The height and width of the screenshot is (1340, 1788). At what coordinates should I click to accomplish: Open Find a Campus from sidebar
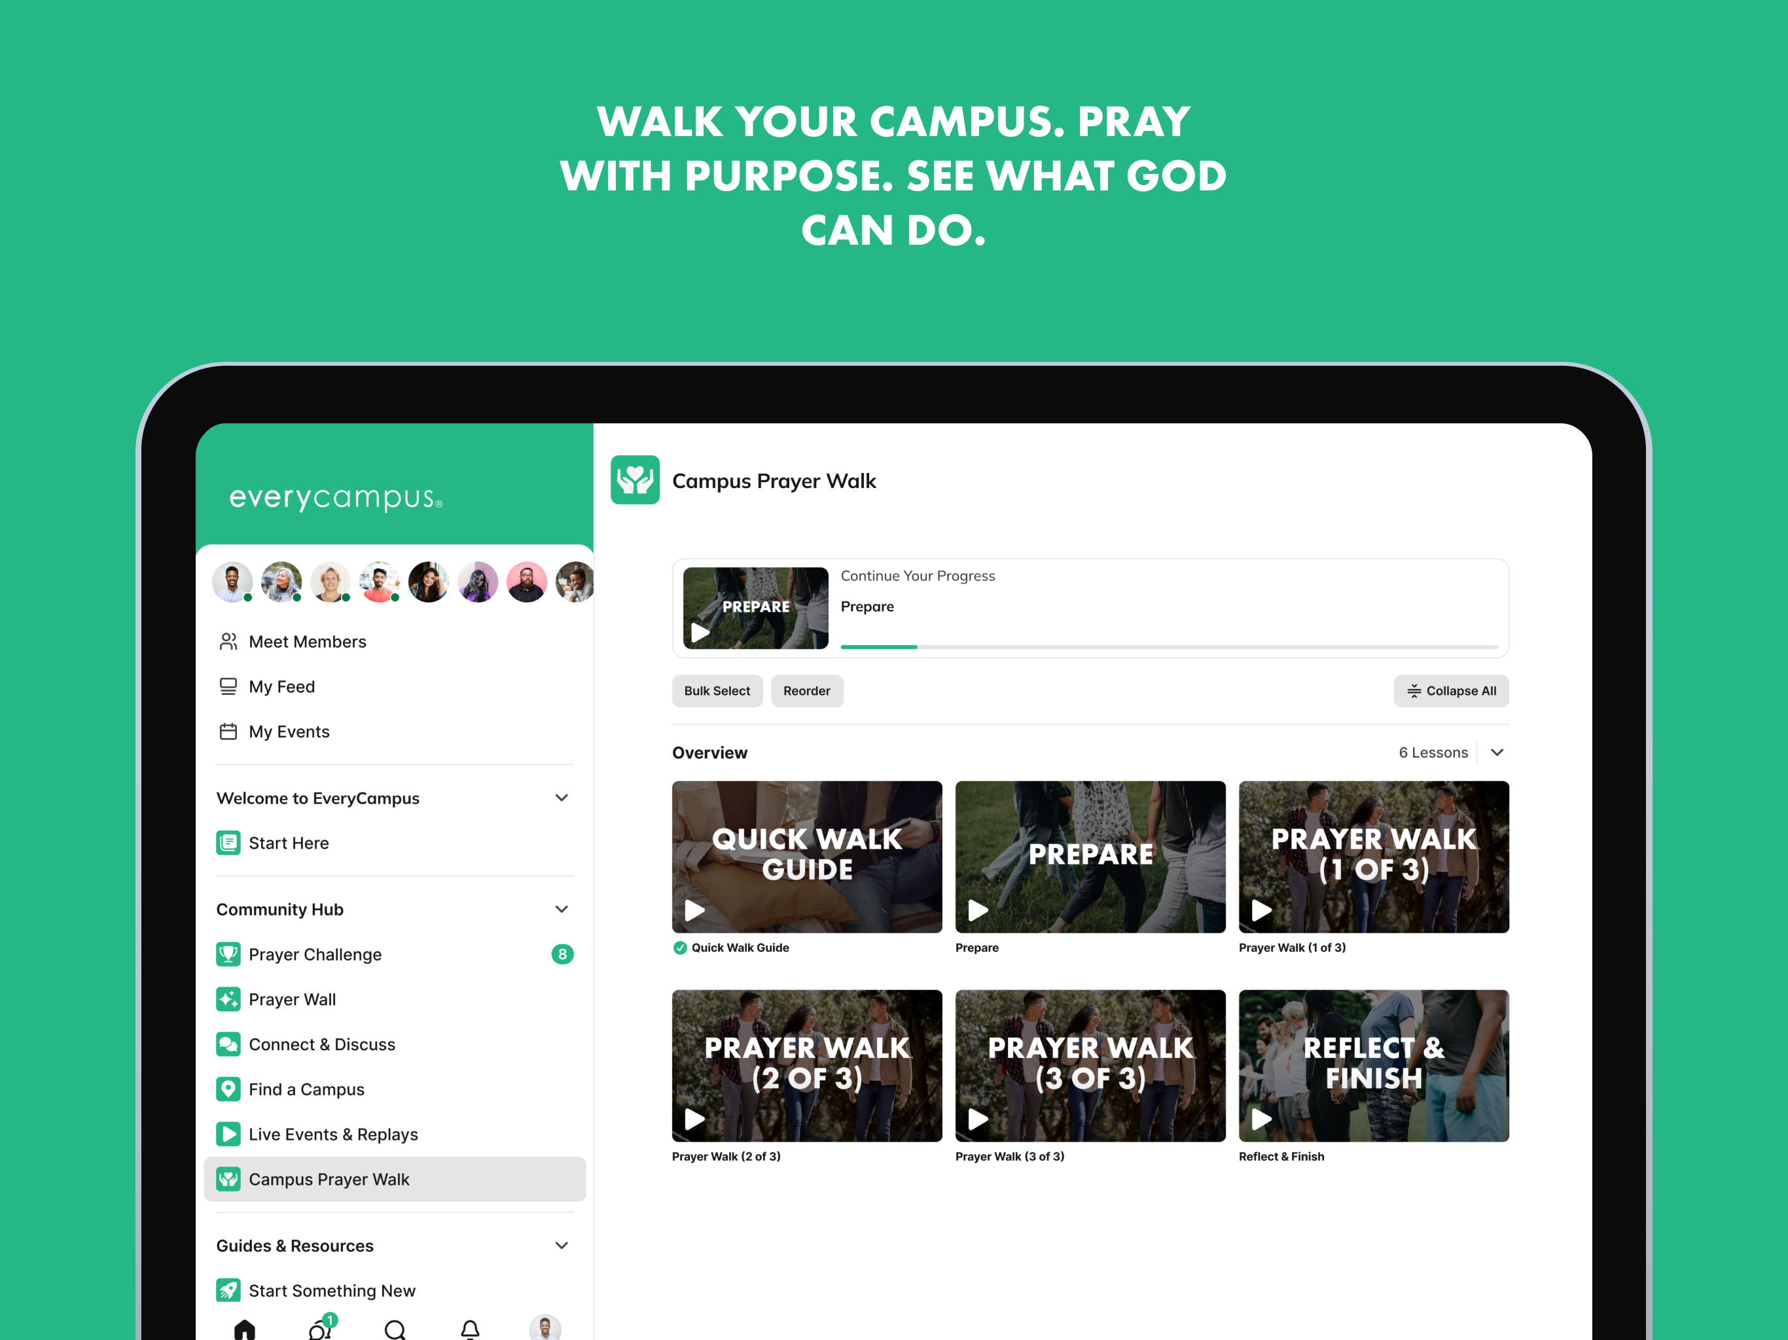click(395, 1089)
